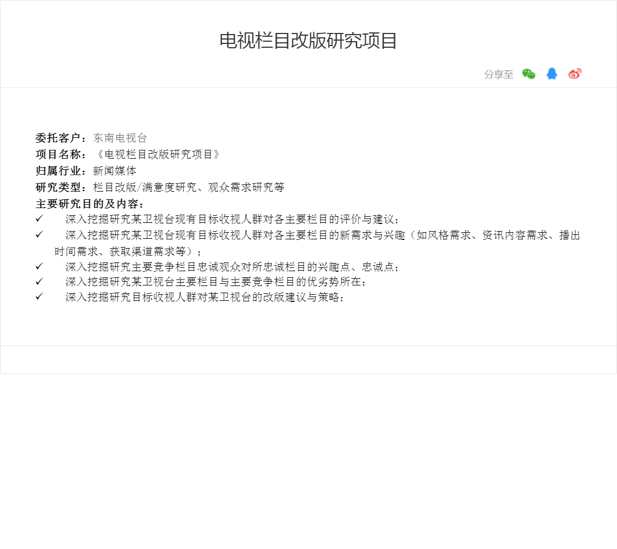Click the label 研究类型
The height and width of the screenshot is (549, 617).
point(58,187)
